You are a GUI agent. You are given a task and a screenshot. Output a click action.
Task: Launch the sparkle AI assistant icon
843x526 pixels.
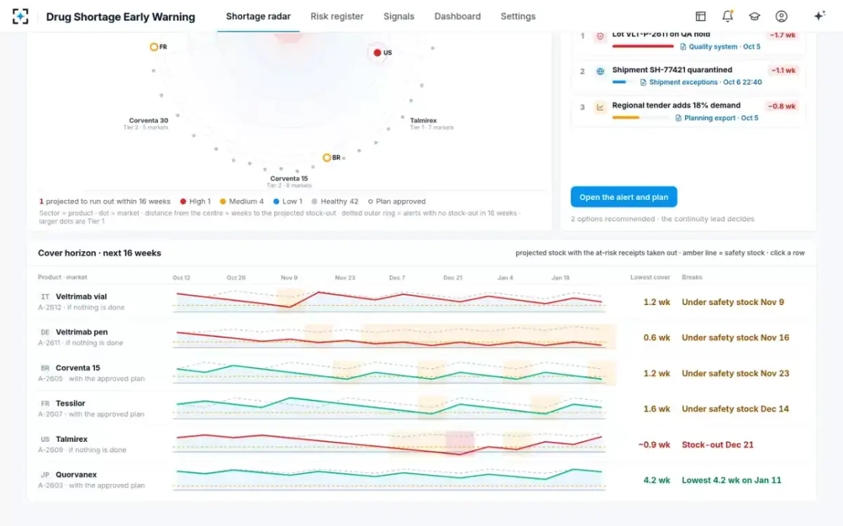coord(819,16)
